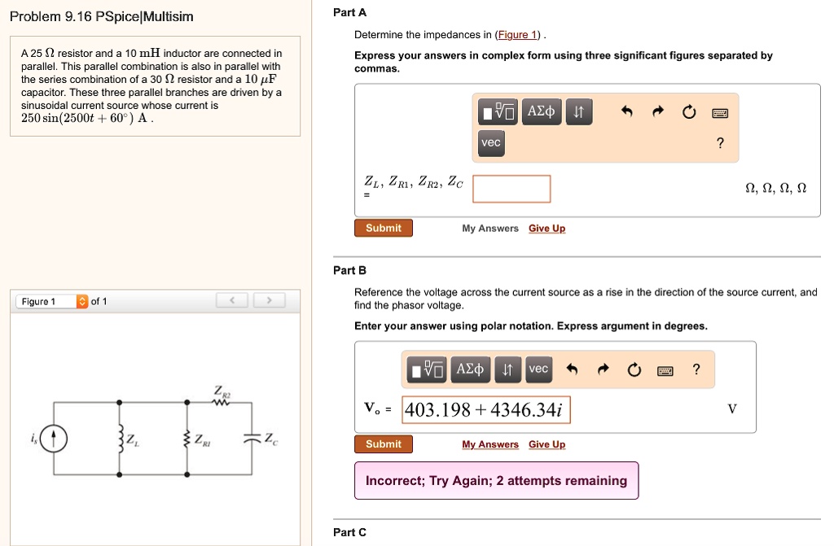Image resolution: width=834 pixels, height=546 pixels.
Task: Insert a Greek letter using the ΑΣΦ icon
Action: click(541, 111)
